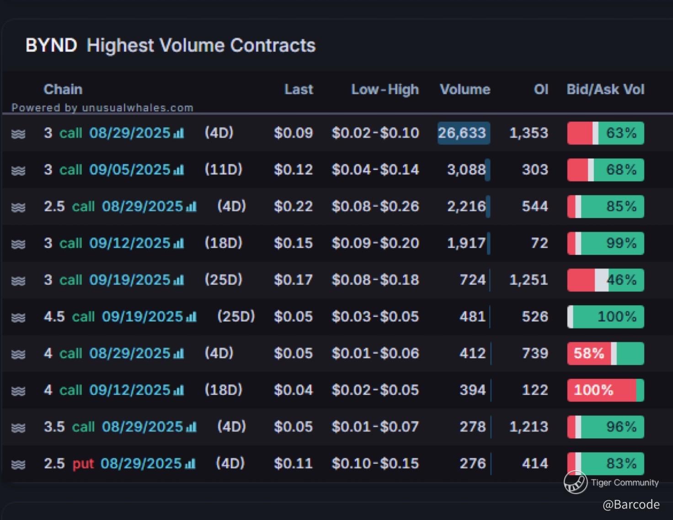This screenshot has width=673, height=520.
Task: Show chart icon for 3 call 09/12/2025
Action: pos(179,243)
